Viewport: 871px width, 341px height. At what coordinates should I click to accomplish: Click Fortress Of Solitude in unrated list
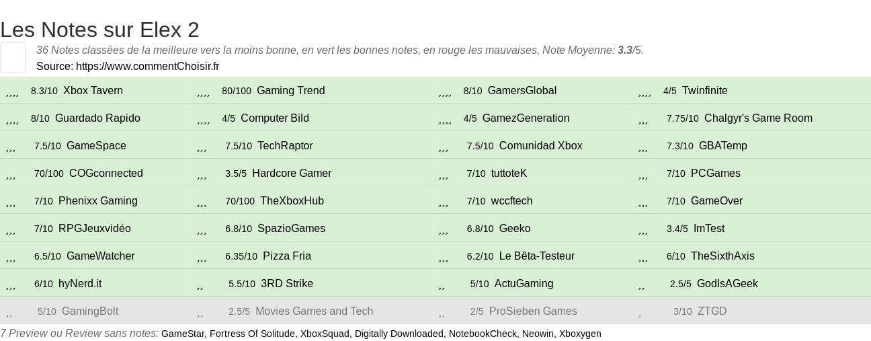coord(252,334)
